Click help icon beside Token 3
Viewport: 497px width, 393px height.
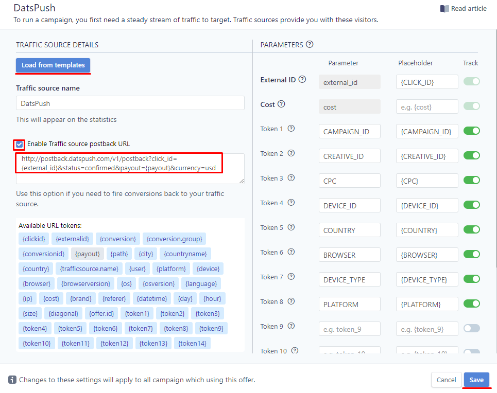click(x=291, y=177)
